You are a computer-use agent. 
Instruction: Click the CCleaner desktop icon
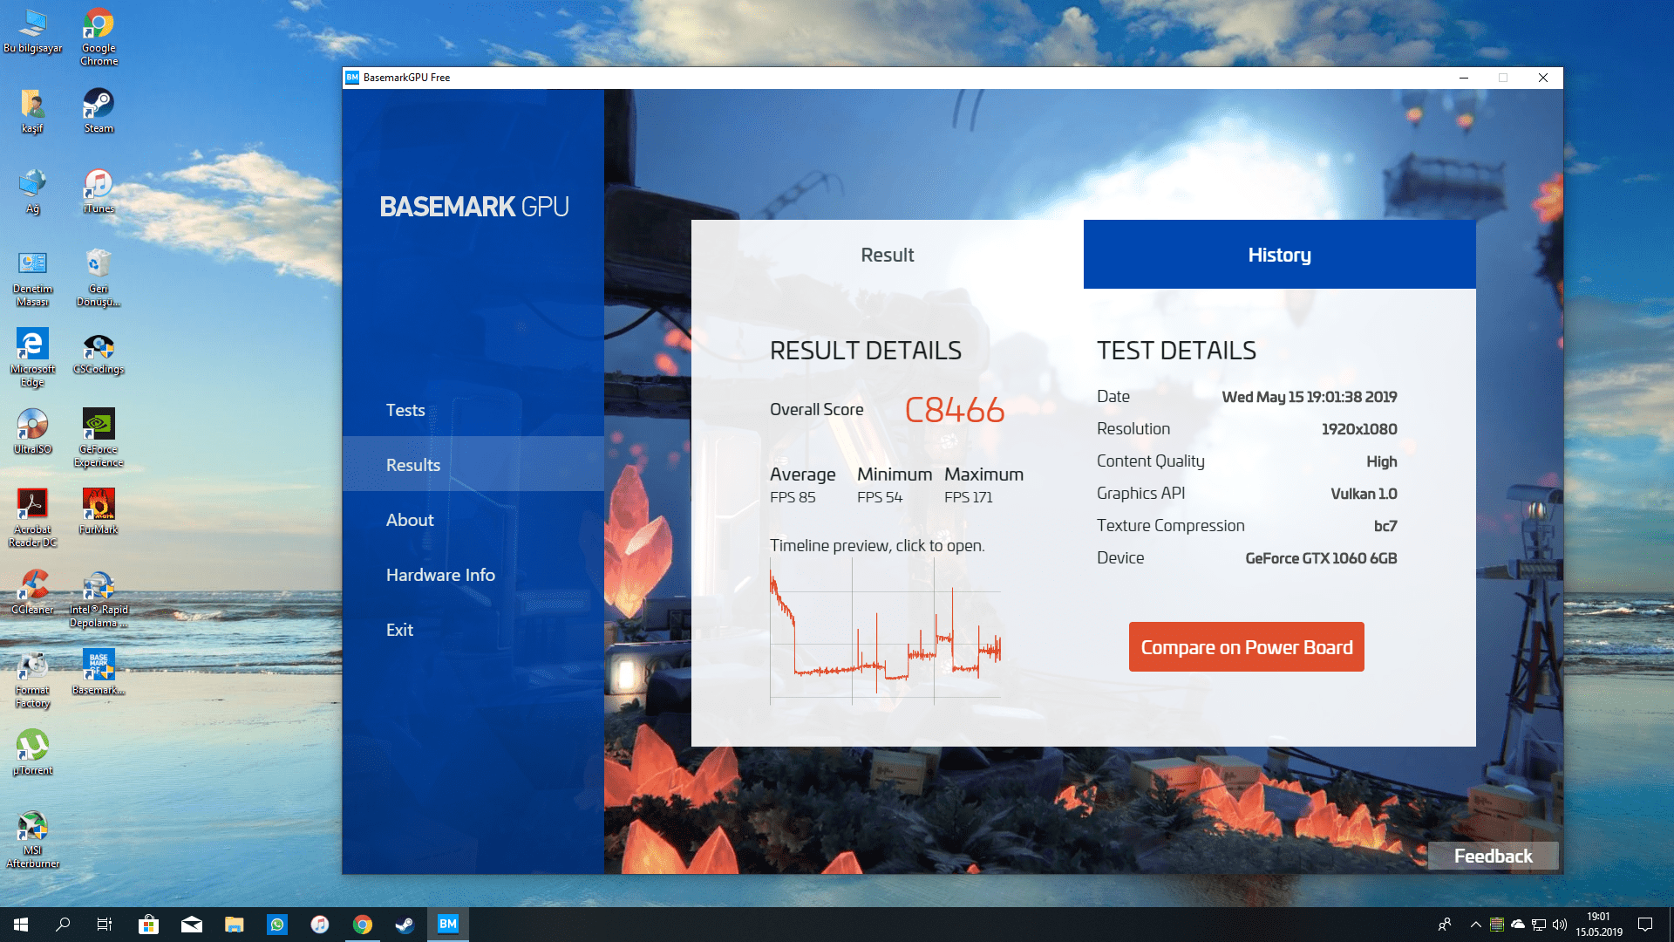(x=32, y=590)
